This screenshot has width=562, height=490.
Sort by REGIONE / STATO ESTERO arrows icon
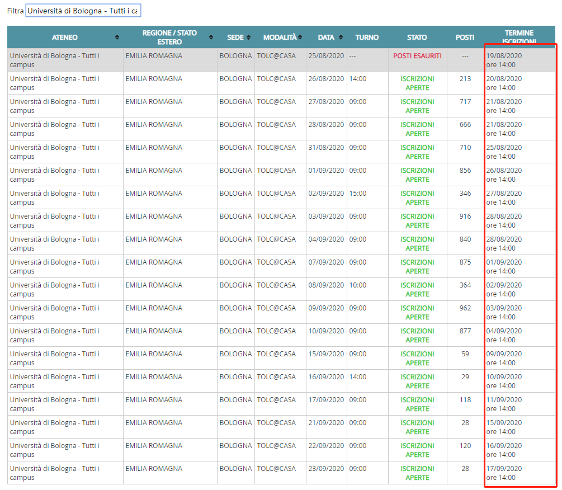211,37
